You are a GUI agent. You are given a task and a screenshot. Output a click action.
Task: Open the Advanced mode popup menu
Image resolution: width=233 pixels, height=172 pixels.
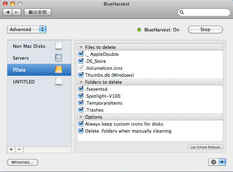click(x=27, y=29)
